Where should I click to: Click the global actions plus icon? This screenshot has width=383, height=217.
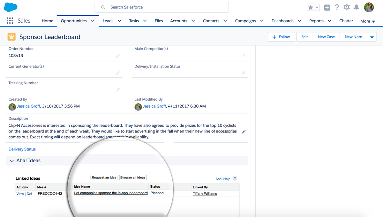(x=327, y=7)
